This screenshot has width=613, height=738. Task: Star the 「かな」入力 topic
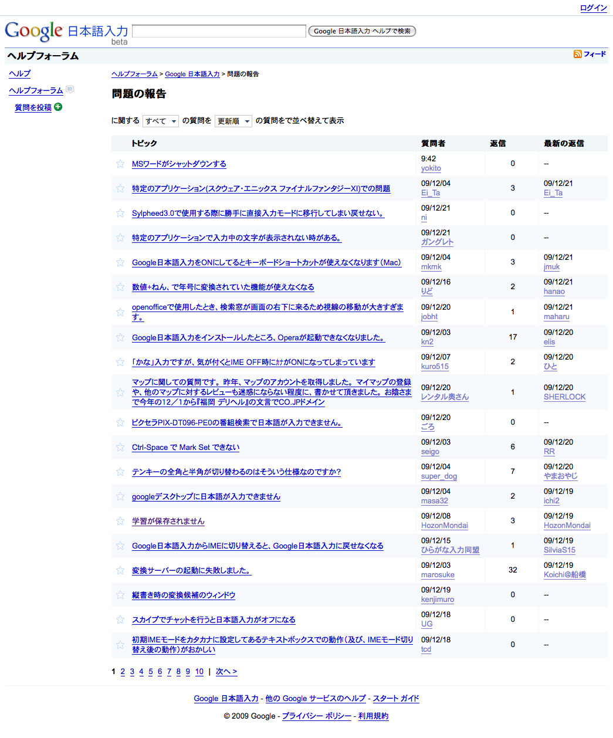coord(120,362)
